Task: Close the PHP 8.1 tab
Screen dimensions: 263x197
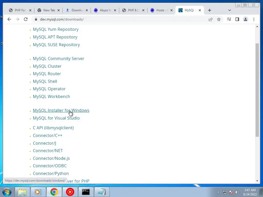Action: pos(143,10)
